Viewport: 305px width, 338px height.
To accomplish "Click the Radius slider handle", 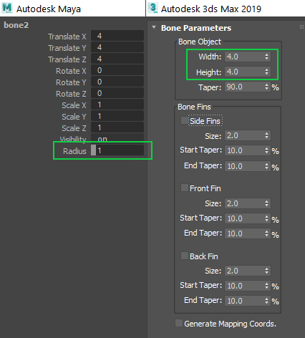I will click(x=93, y=150).
